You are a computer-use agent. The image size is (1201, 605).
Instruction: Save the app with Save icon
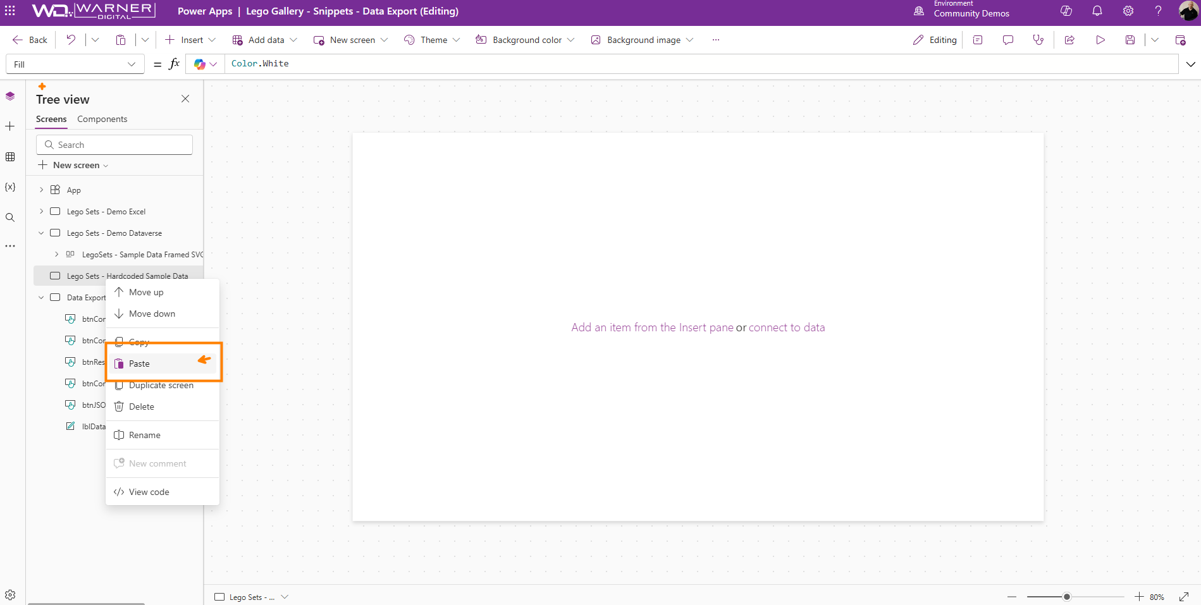1130,40
